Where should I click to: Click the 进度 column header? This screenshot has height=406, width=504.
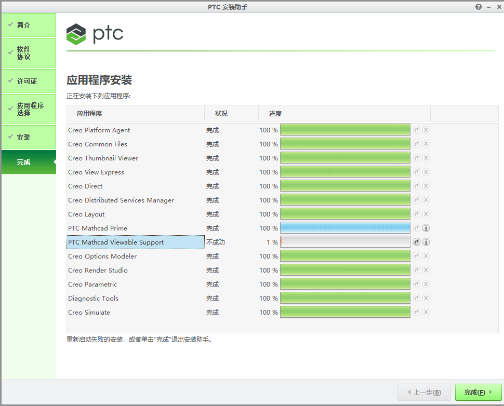[x=344, y=113]
